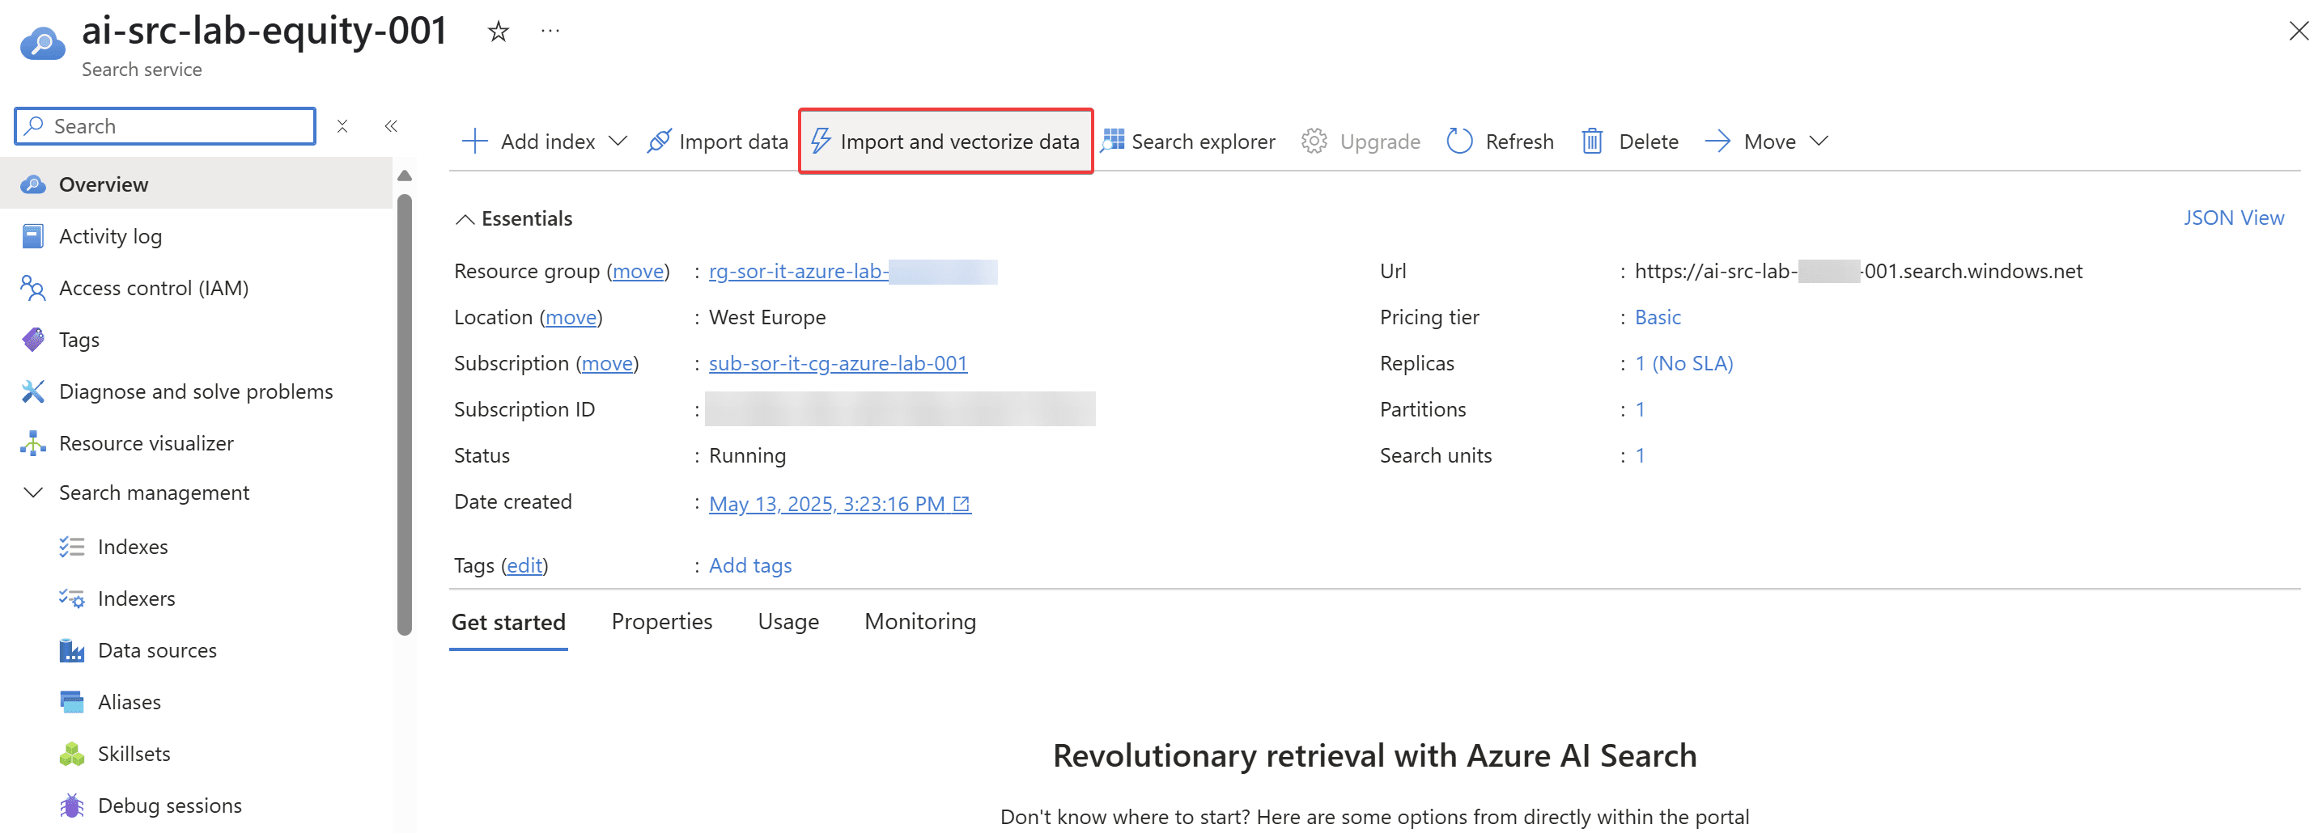Image resolution: width=2318 pixels, height=833 pixels.
Task: Open the rg-sor-it-azure-lab resource group link
Action: coord(852,271)
